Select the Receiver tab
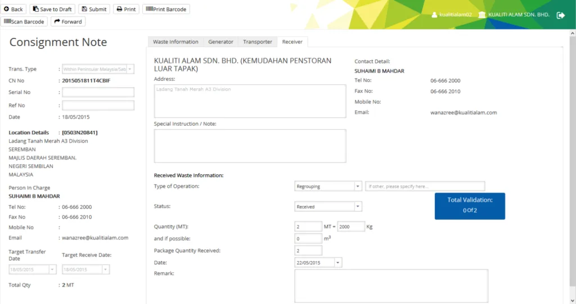The width and height of the screenshot is (576, 304). 292,42
